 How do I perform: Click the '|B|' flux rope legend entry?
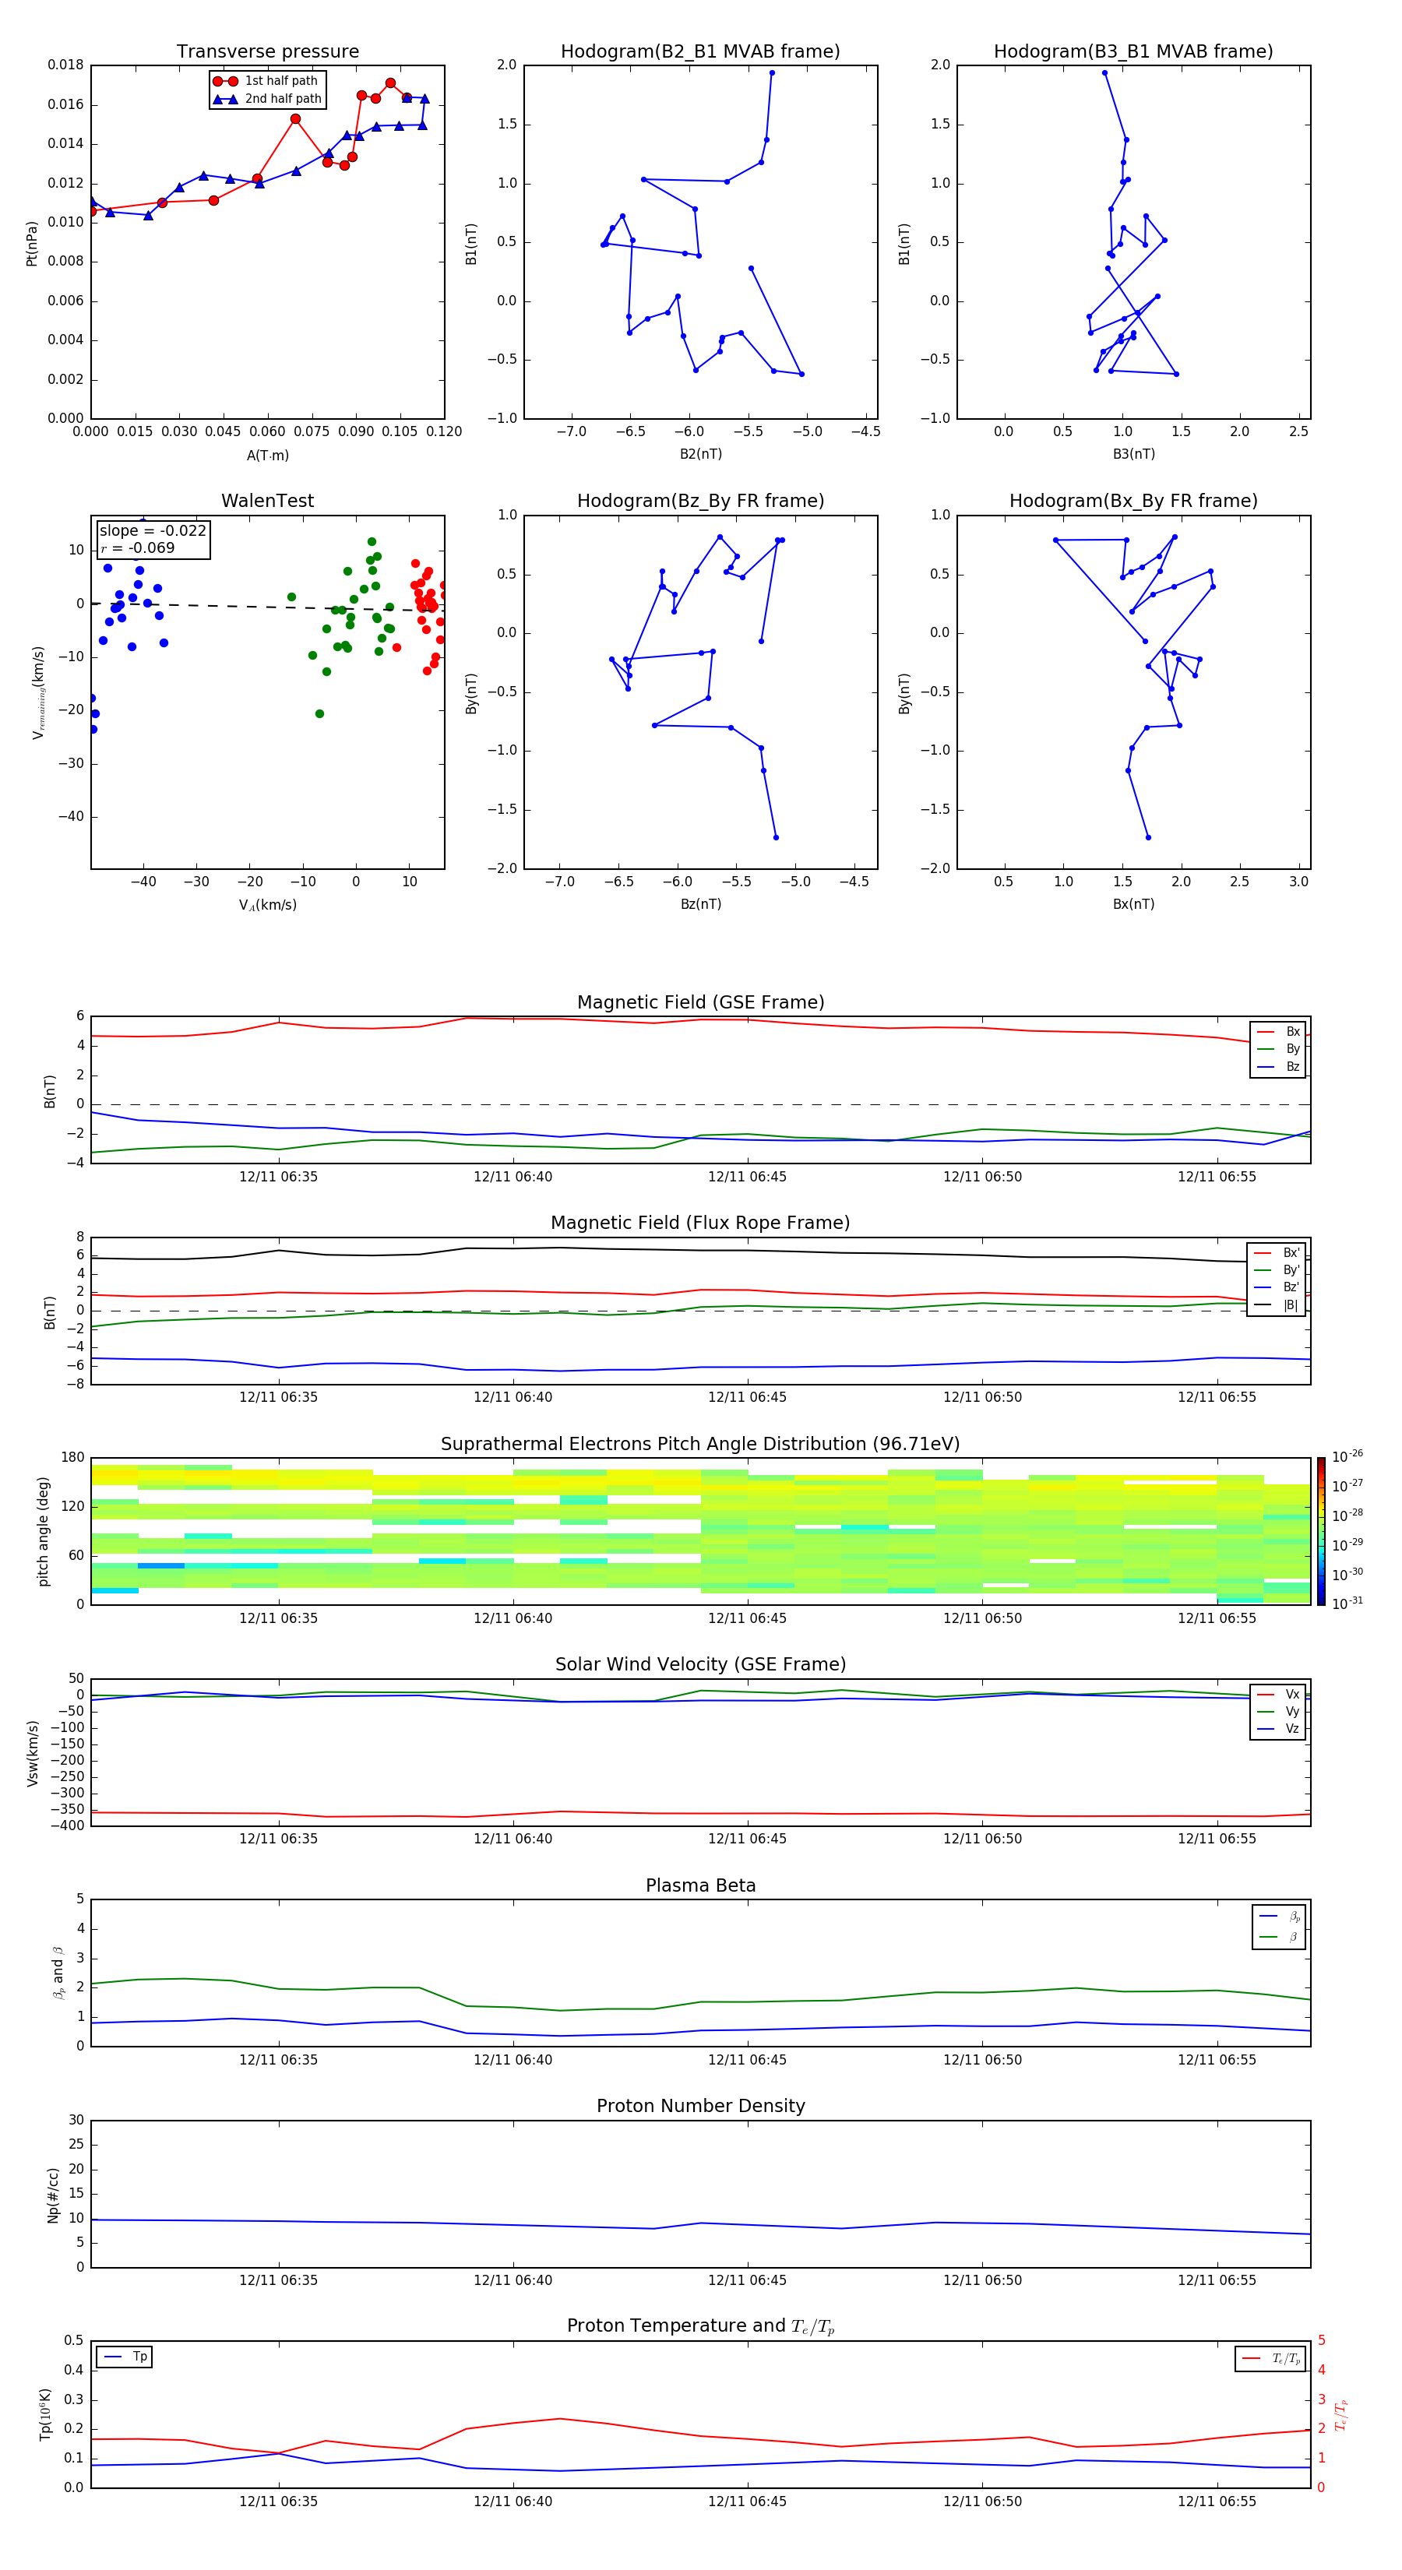tap(1277, 1305)
